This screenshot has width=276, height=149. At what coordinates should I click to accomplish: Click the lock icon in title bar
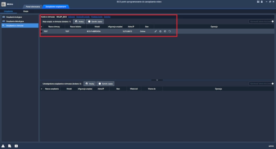click(x=262, y=2)
